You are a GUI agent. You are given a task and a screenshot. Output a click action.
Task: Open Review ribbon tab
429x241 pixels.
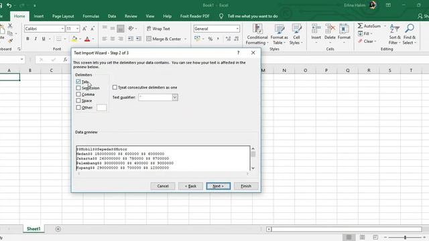pyautogui.click(x=131, y=16)
